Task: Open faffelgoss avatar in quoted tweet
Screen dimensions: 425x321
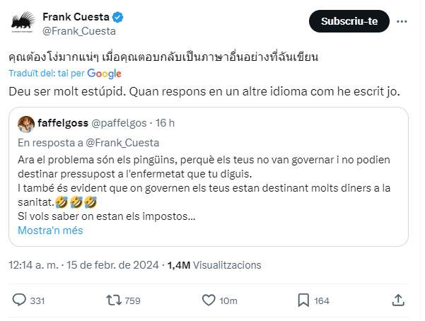Action: pos(26,124)
